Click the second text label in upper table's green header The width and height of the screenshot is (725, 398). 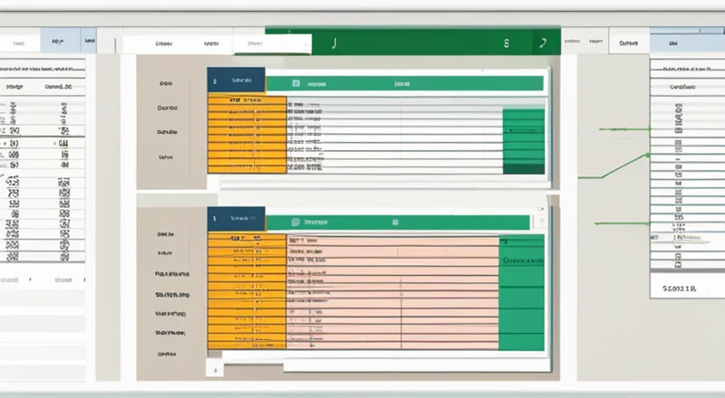401,82
